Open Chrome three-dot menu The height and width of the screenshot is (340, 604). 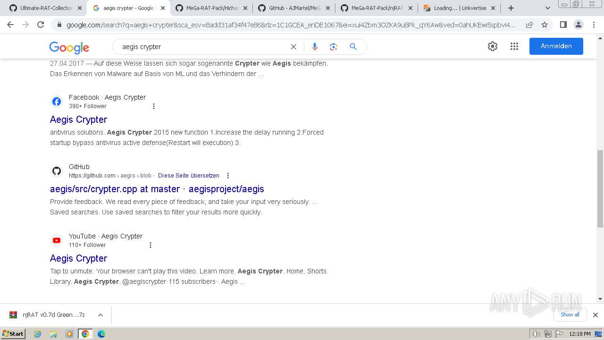(594, 25)
